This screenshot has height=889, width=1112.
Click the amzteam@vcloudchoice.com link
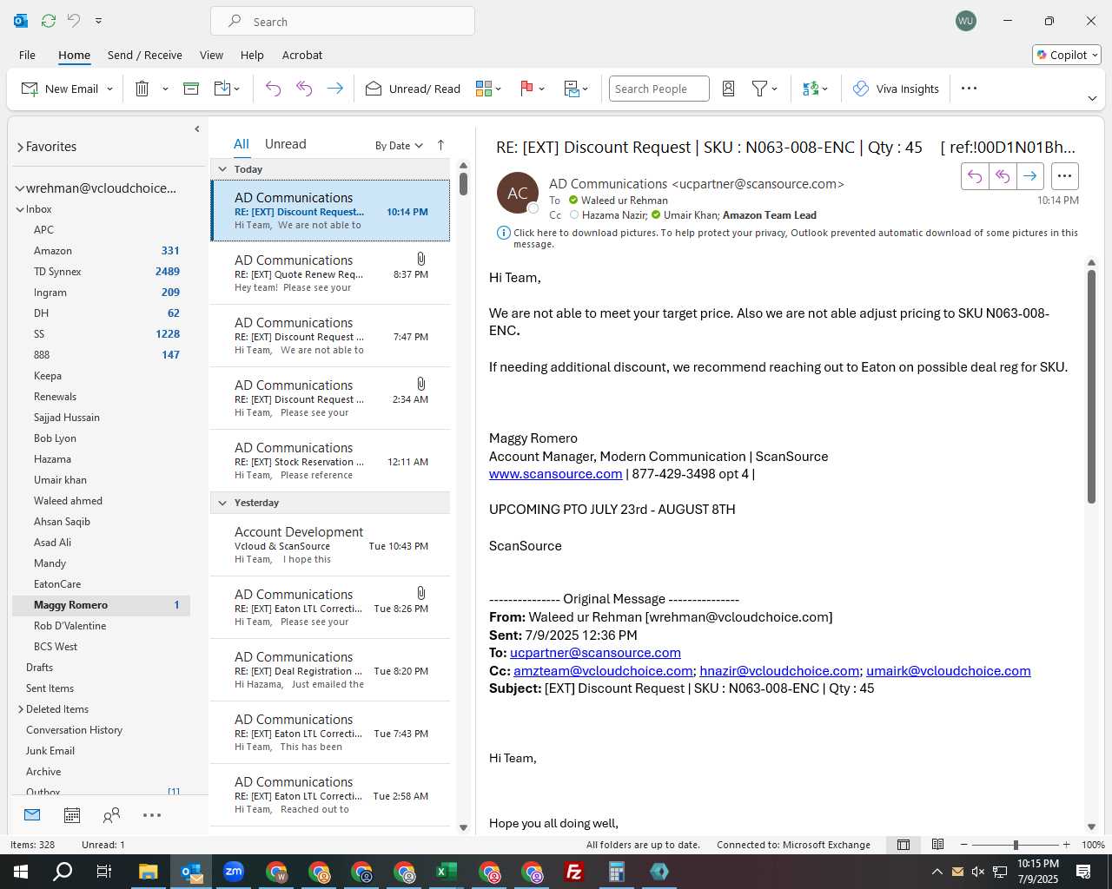[603, 671]
